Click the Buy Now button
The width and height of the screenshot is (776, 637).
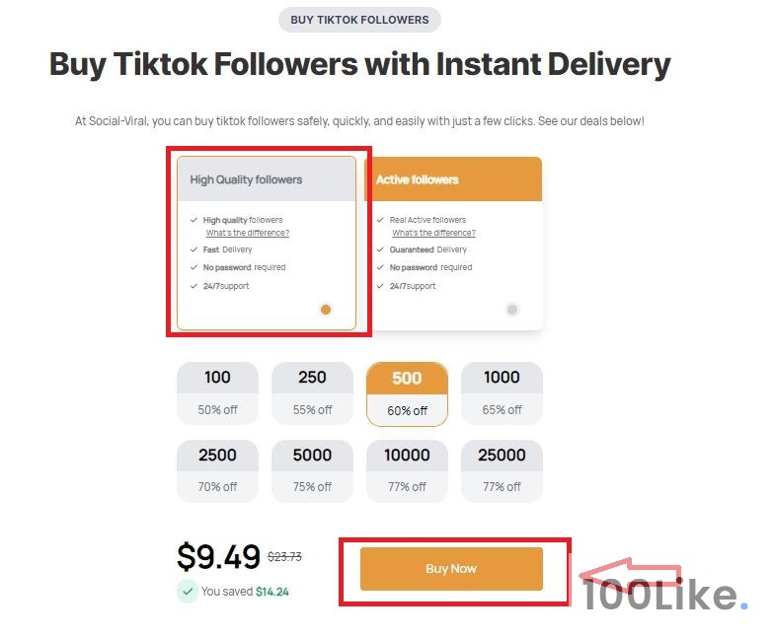coord(451,569)
